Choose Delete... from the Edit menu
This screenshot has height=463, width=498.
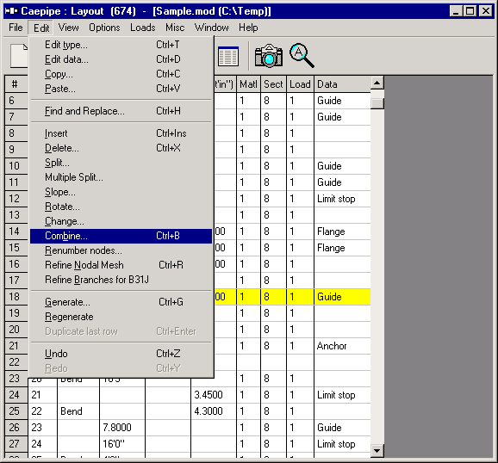(121, 148)
